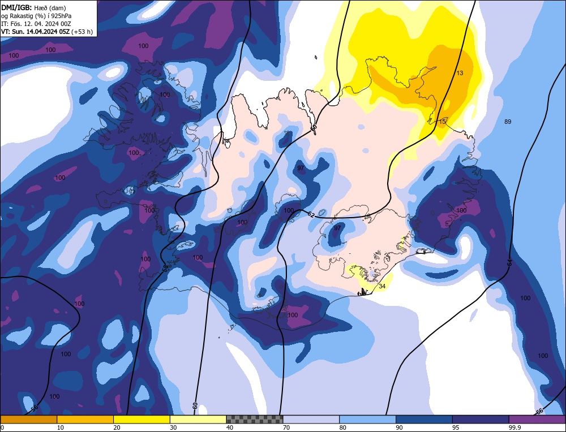Click the 30-40 pale yellow legend swatch
This screenshot has height=432, width=566.
coord(198,420)
